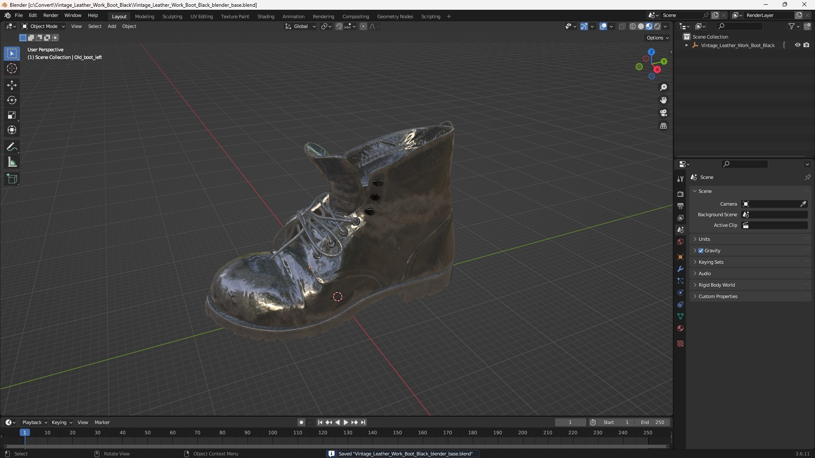Open the View Layer properties tab
The height and width of the screenshot is (458, 815).
[680, 218]
